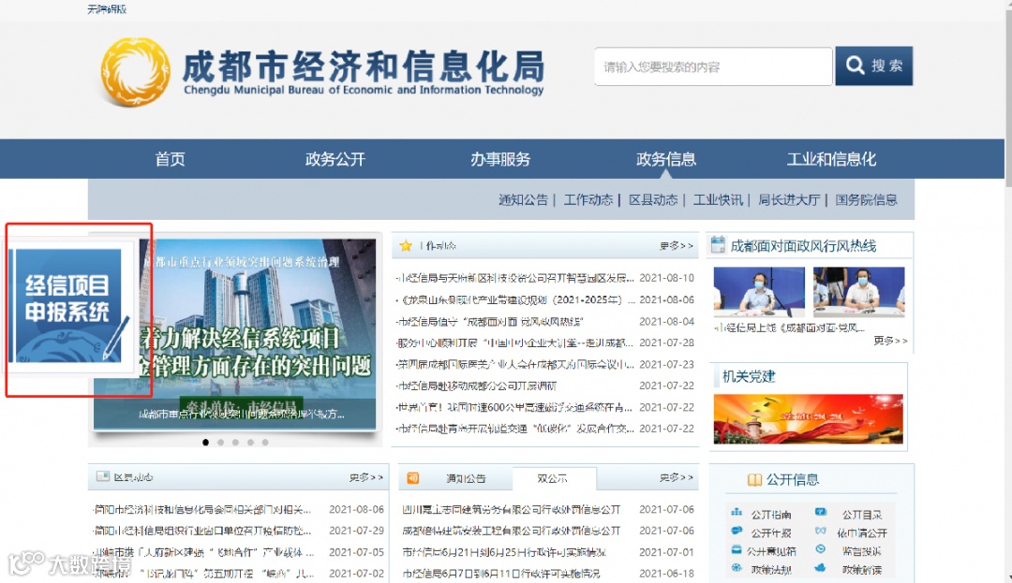Switch to the 通知公告 tab
Viewport: 1012px width, 583px height.
466,478
